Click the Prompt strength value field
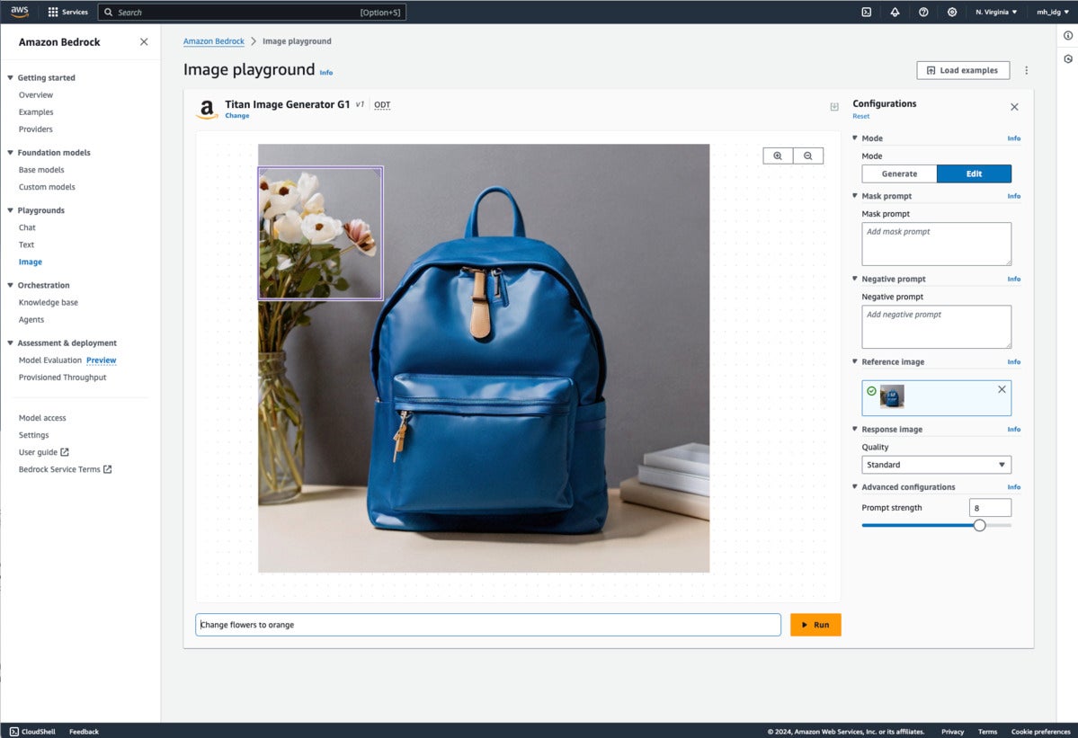 click(x=990, y=508)
